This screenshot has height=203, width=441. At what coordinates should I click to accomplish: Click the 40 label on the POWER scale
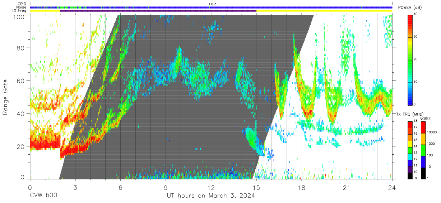click(416, 14)
